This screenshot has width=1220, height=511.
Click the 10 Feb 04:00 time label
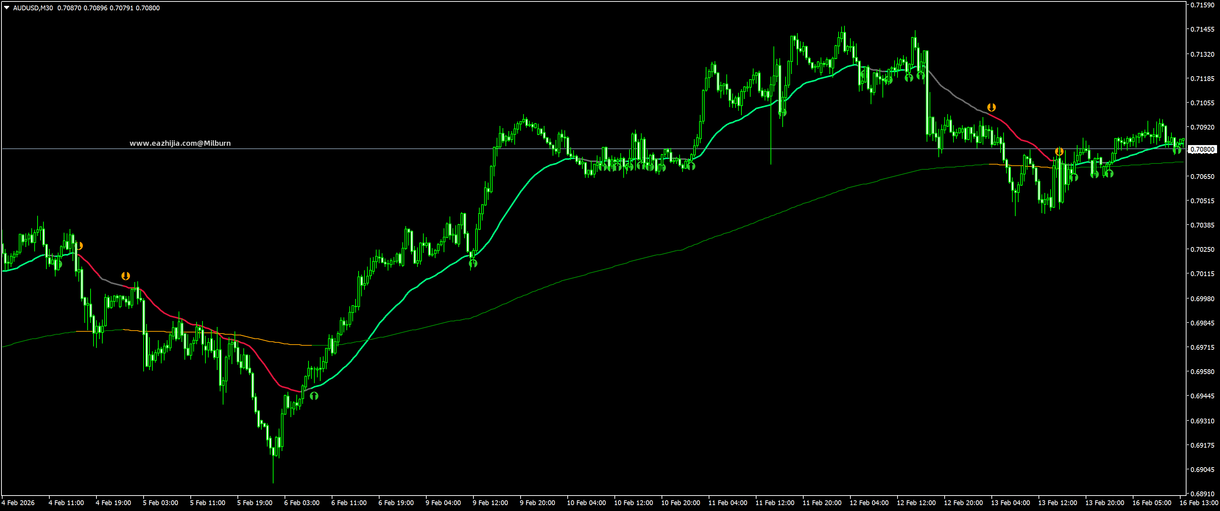[x=586, y=503]
